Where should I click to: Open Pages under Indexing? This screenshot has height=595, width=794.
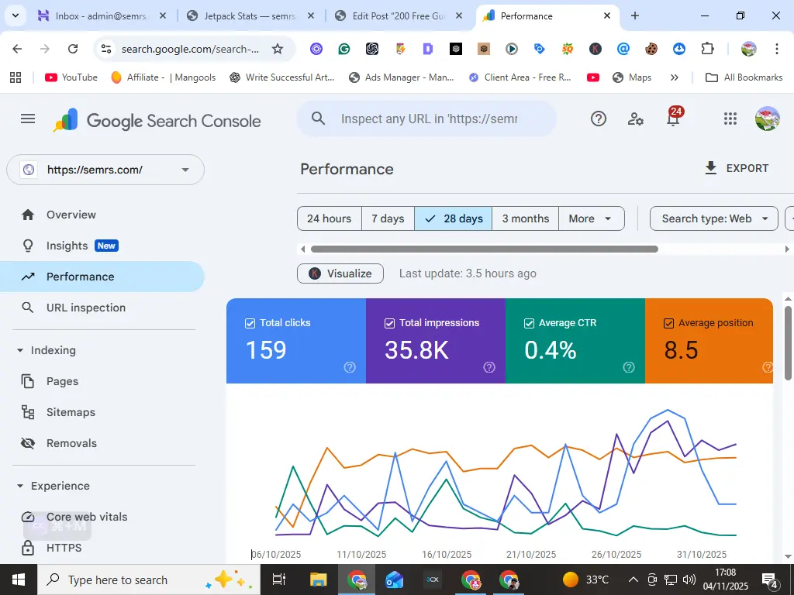tap(102, 381)
